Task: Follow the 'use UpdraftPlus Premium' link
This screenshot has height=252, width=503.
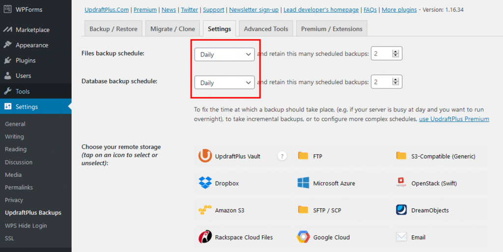Action: (x=454, y=119)
